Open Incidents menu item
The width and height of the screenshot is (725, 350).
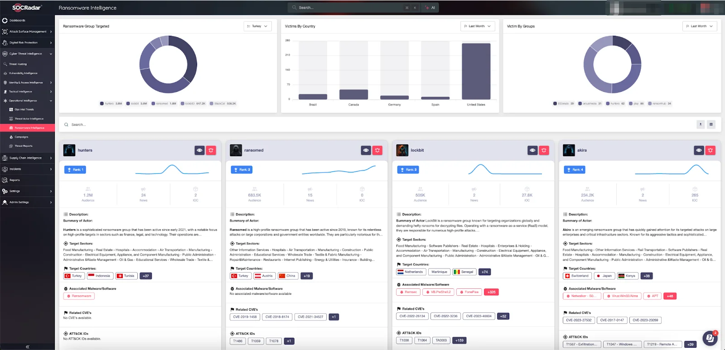pos(27,169)
